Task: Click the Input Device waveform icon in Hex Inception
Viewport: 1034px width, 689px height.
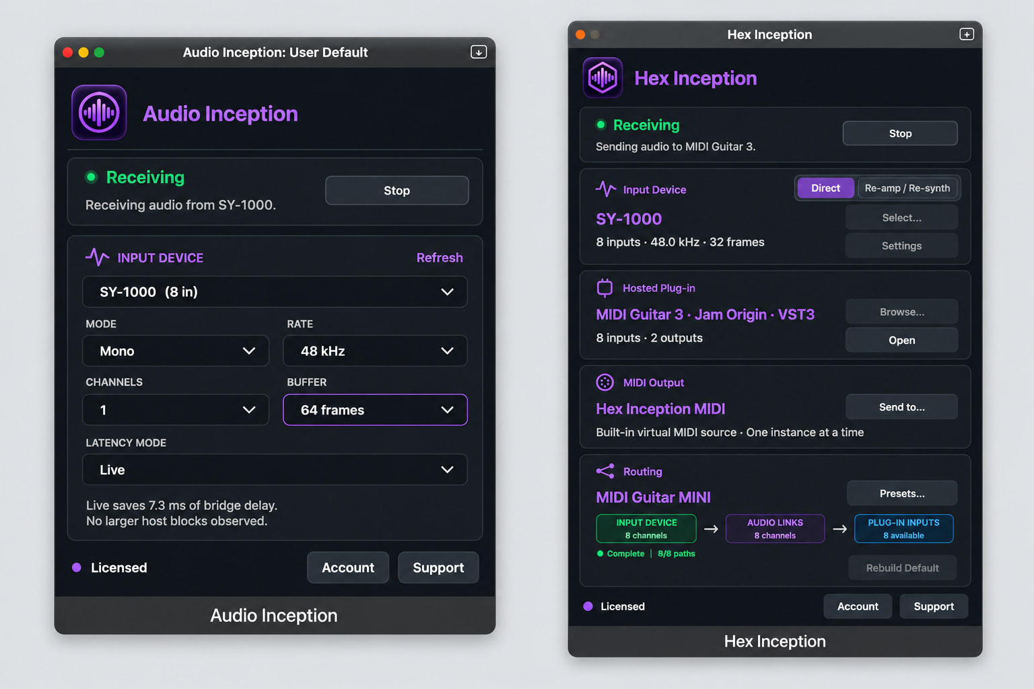Action: click(606, 189)
